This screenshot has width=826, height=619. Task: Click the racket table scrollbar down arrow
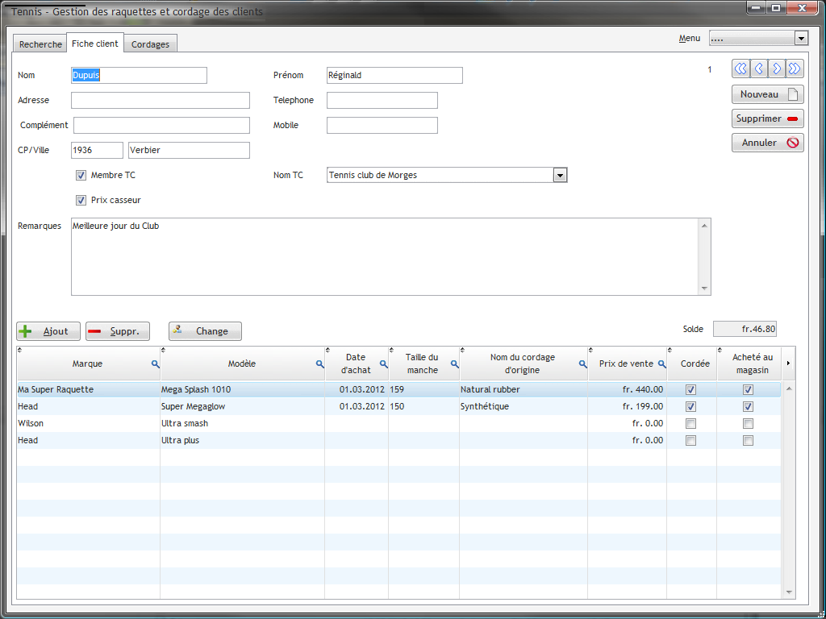(789, 592)
